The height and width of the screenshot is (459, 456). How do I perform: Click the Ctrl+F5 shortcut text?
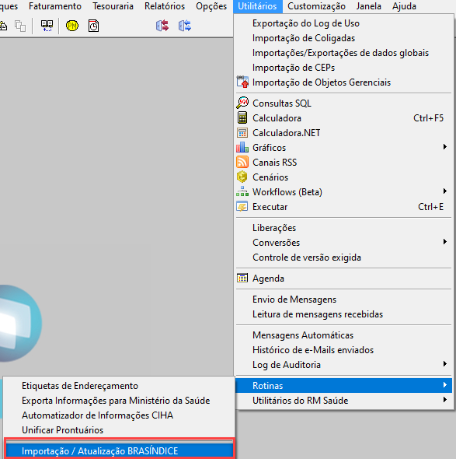428,118
